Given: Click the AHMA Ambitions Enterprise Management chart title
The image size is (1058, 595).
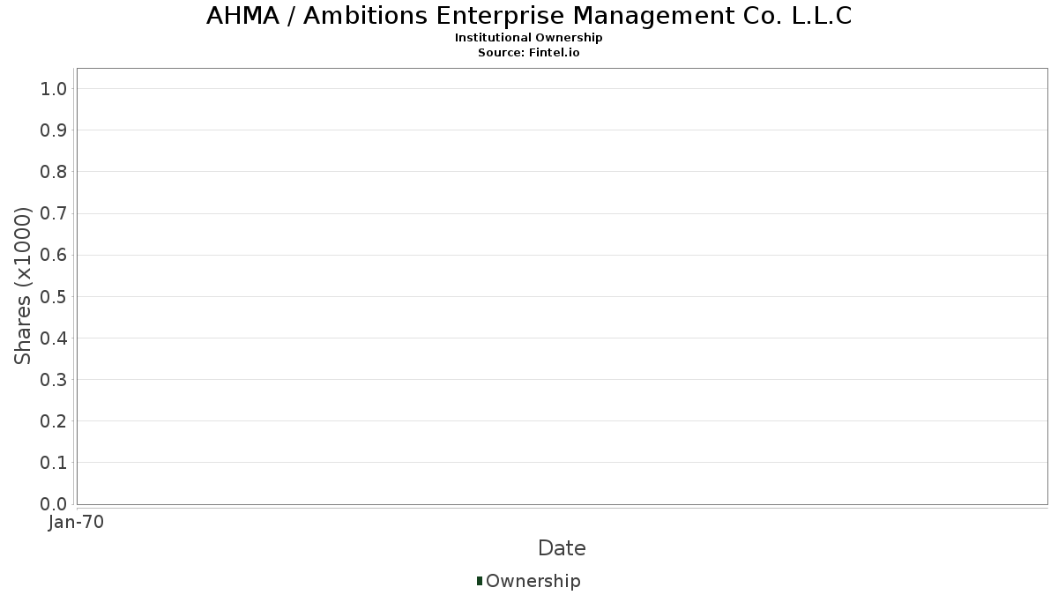Looking at the screenshot, I should pyautogui.click(x=529, y=16).
